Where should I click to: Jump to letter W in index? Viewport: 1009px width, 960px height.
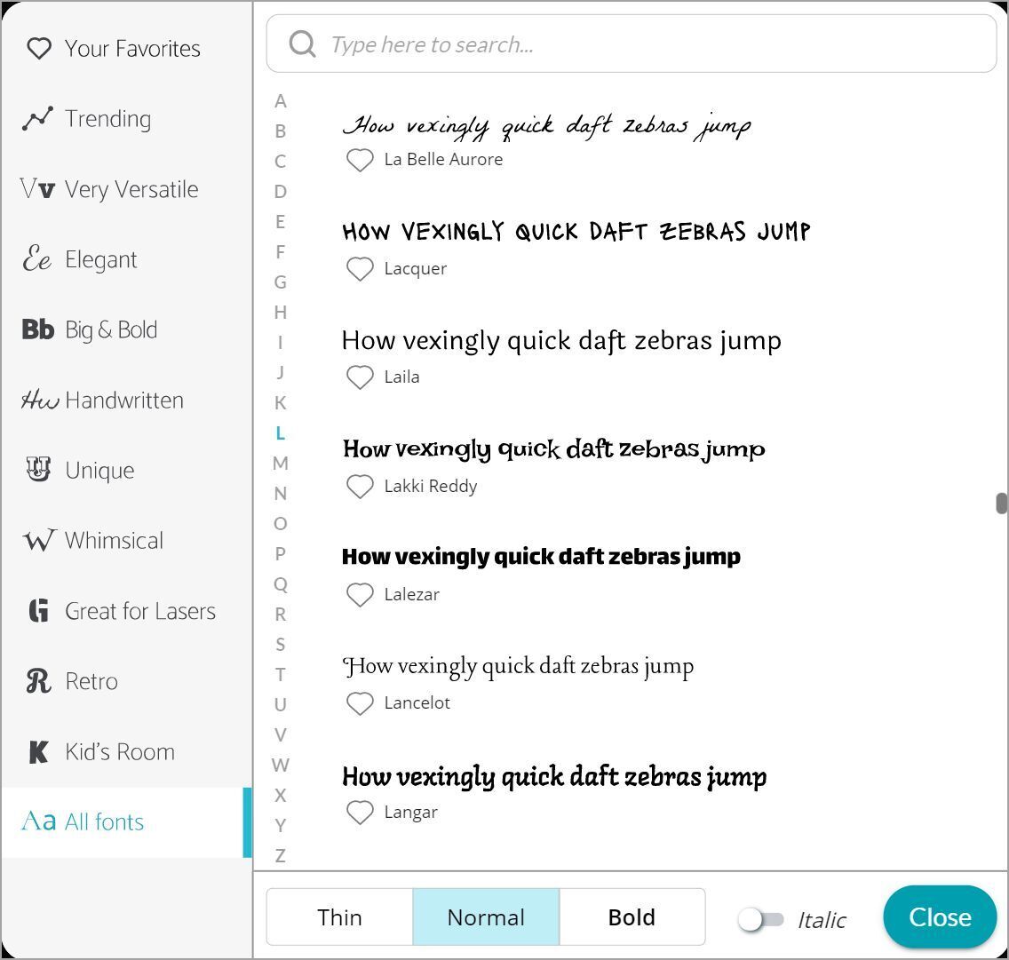click(280, 765)
